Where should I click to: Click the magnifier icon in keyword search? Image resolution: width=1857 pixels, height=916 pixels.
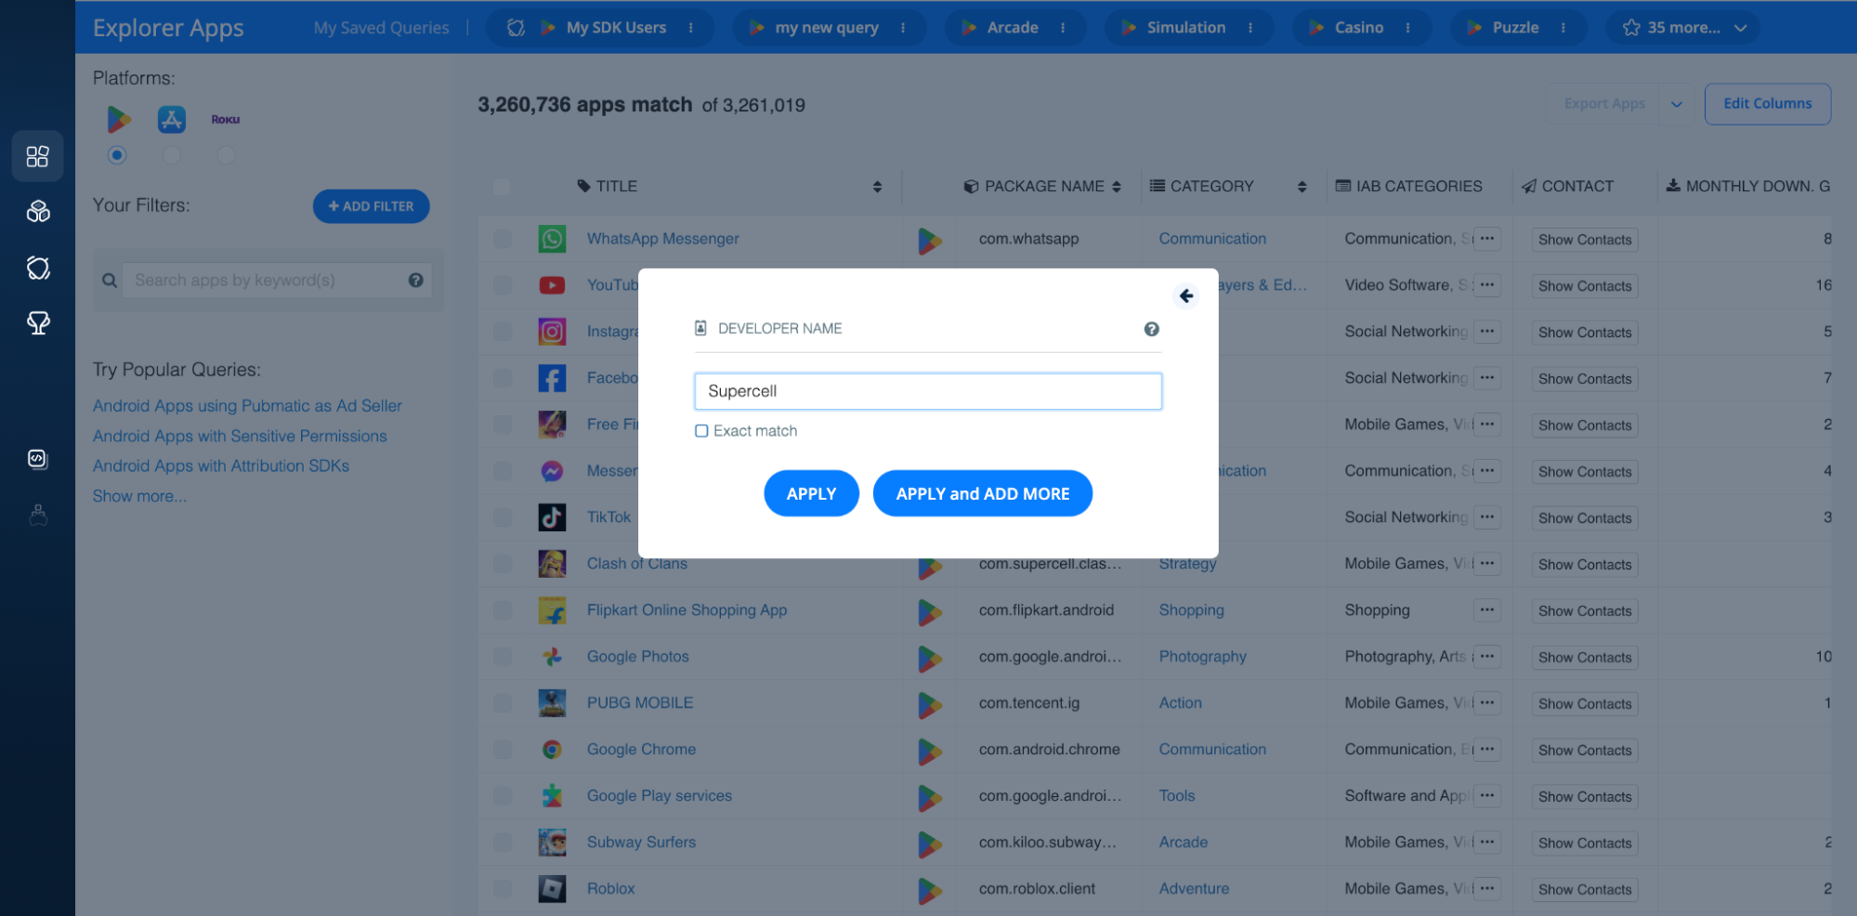(x=110, y=280)
